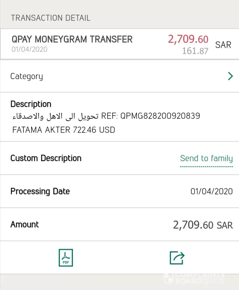Click the SAR currency label in header
Viewport: 239px width, 290px height.
pyautogui.click(x=223, y=45)
